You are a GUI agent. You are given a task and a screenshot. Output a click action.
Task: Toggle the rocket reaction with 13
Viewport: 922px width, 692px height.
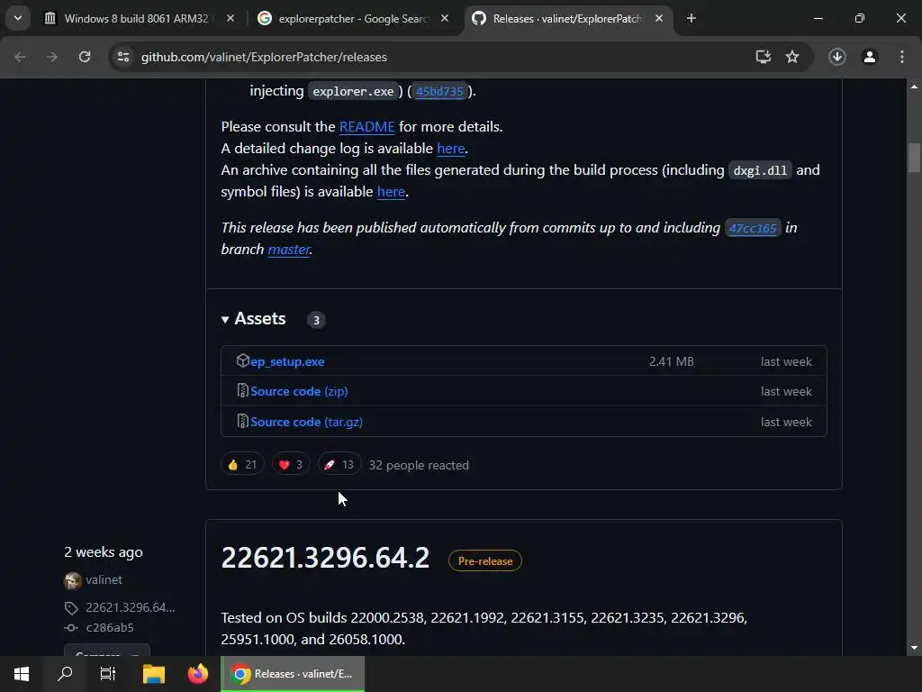[x=339, y=465]
